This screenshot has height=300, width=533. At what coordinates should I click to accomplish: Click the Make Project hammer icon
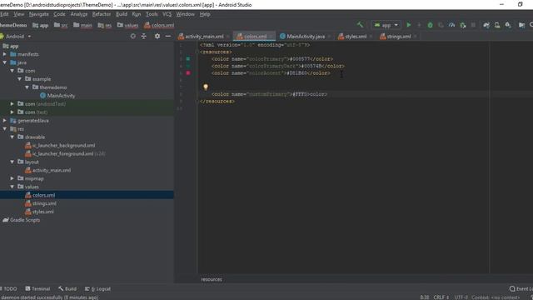click(x=360, y=25)
